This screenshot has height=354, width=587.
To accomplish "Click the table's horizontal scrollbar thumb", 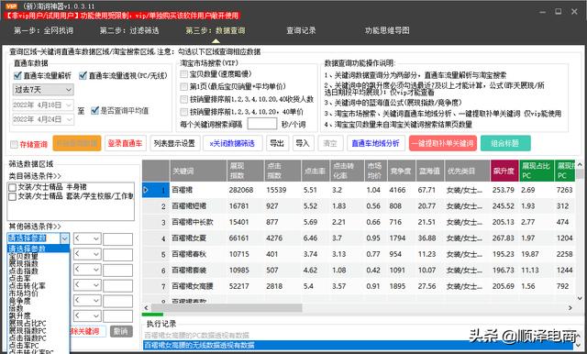I will [x=227, y=308].
